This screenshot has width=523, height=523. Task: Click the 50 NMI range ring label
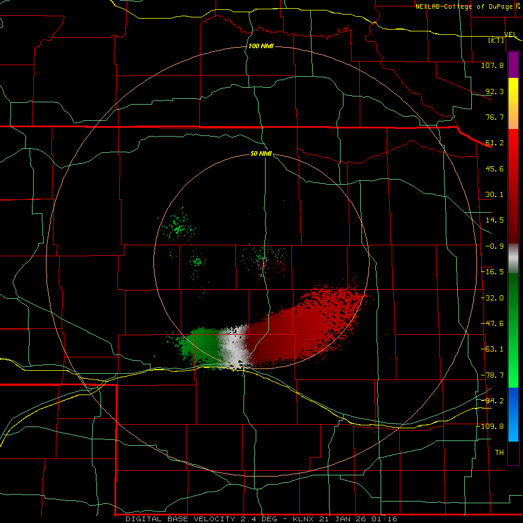point(261,154)
